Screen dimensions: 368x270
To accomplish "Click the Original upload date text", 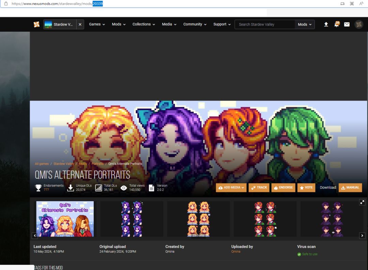I will click(118, 252).
